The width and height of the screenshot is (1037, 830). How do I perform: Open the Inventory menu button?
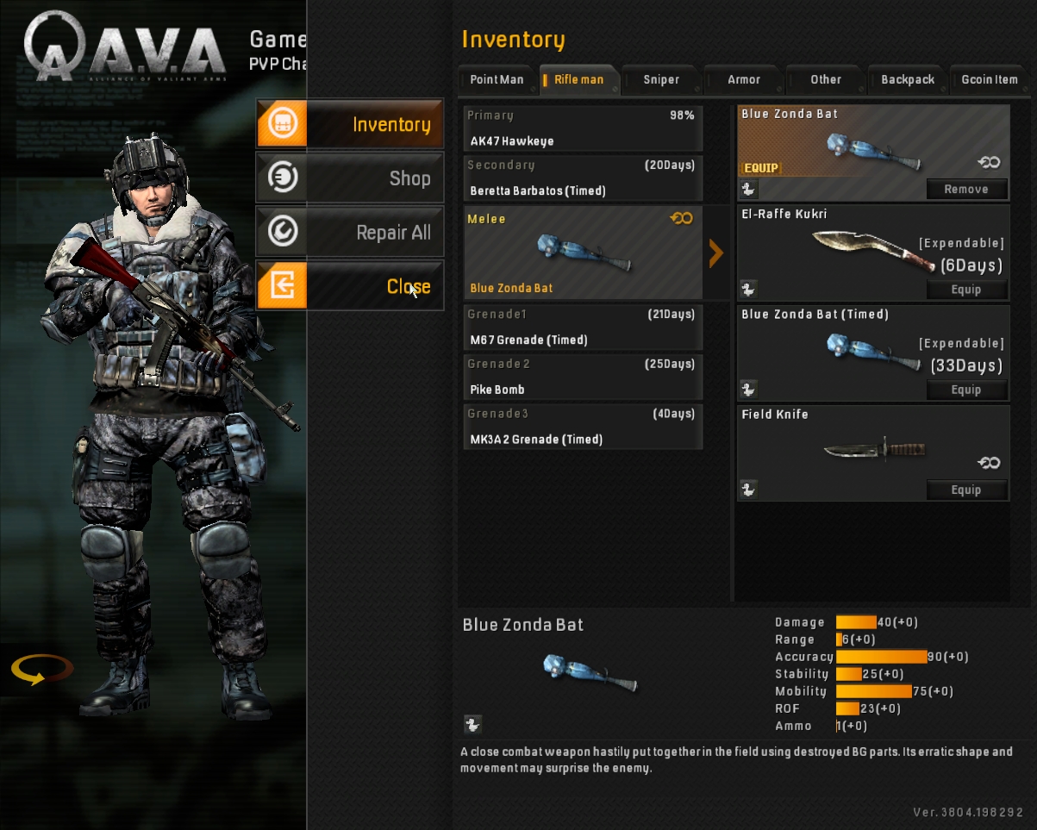tap(350, 124)
